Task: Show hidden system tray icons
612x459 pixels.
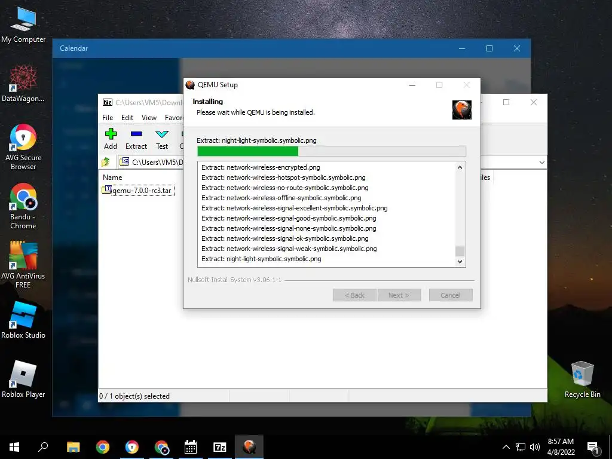Action: click(x=506, y=447)
